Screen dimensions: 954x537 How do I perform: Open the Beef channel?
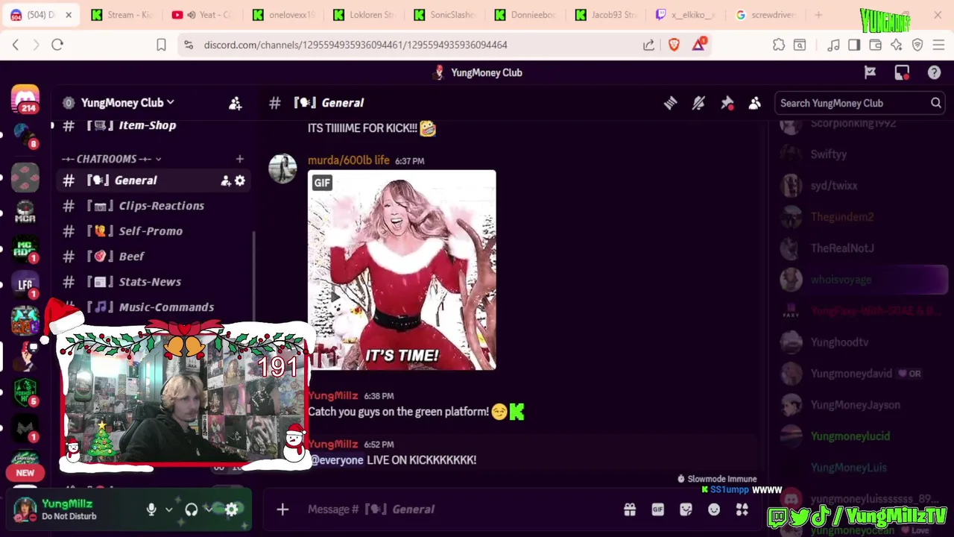[155, 257]
